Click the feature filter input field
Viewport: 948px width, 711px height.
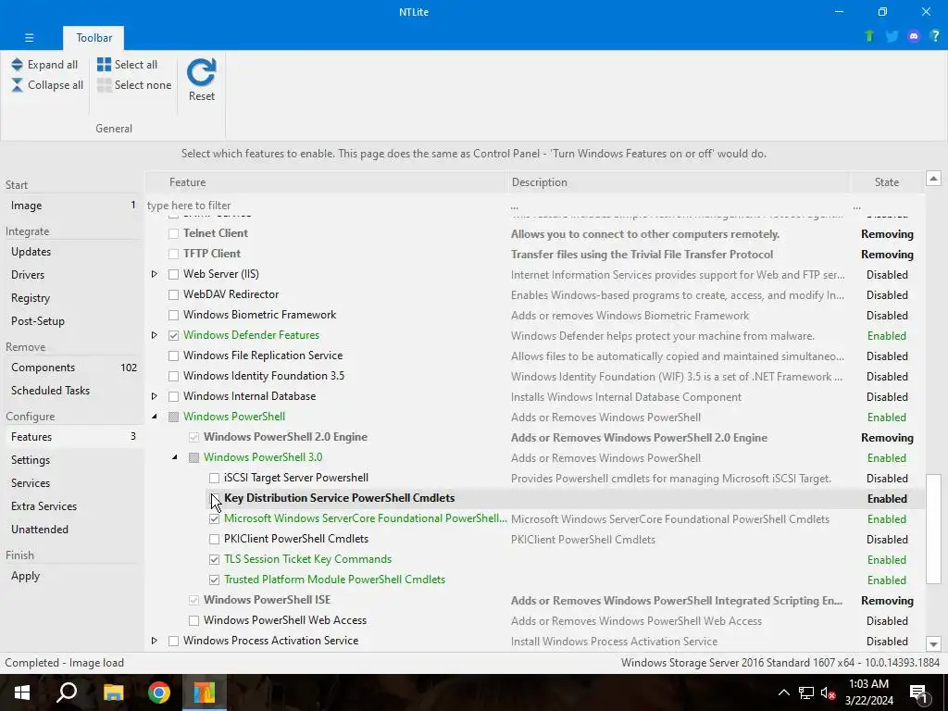point(325,206)
